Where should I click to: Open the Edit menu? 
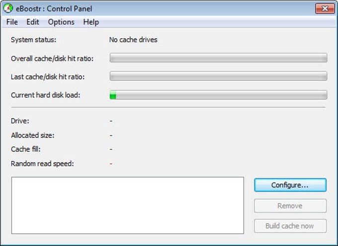click(33, 22)
